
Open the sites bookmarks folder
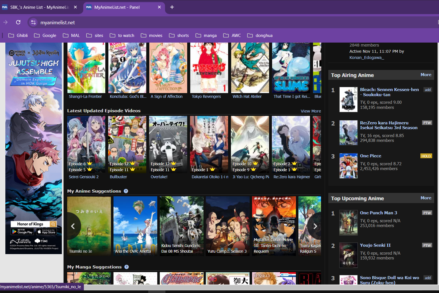[x=95, y=35]
